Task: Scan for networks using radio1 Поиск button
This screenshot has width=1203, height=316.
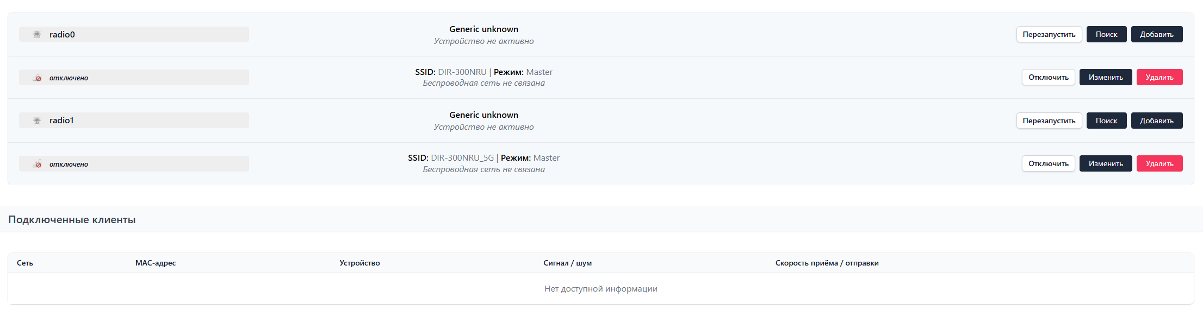Action: (x=1106, y=121)
